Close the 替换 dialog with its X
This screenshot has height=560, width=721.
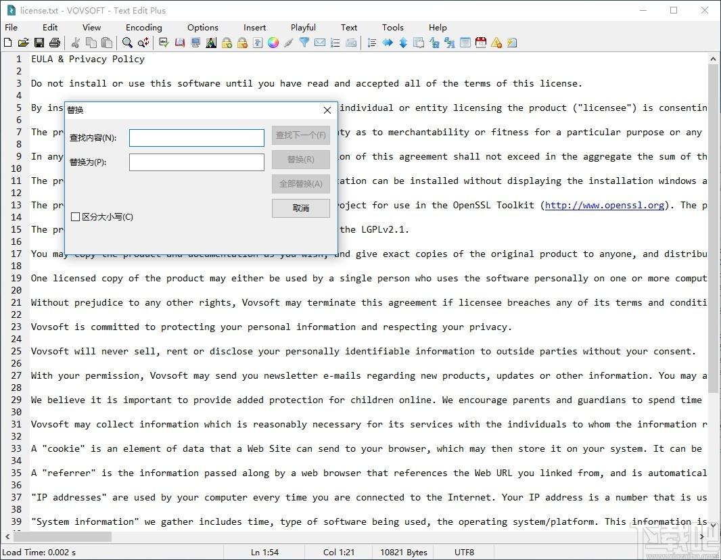[327, 110]
